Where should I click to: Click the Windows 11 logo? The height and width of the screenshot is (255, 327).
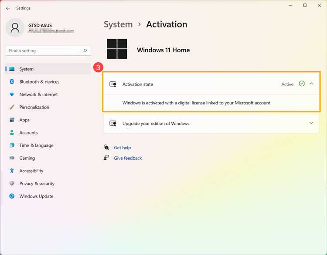tap(117, 49)
